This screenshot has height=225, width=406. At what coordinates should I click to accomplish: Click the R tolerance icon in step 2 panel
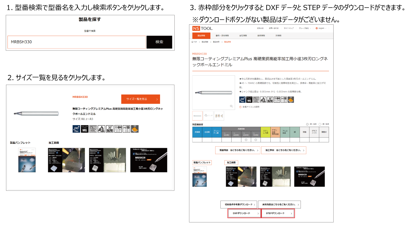pyautogui.click(x=118, y=129)
